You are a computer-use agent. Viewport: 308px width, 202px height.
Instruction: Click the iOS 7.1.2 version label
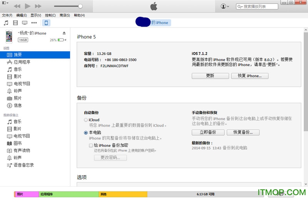tap(199, 54)
